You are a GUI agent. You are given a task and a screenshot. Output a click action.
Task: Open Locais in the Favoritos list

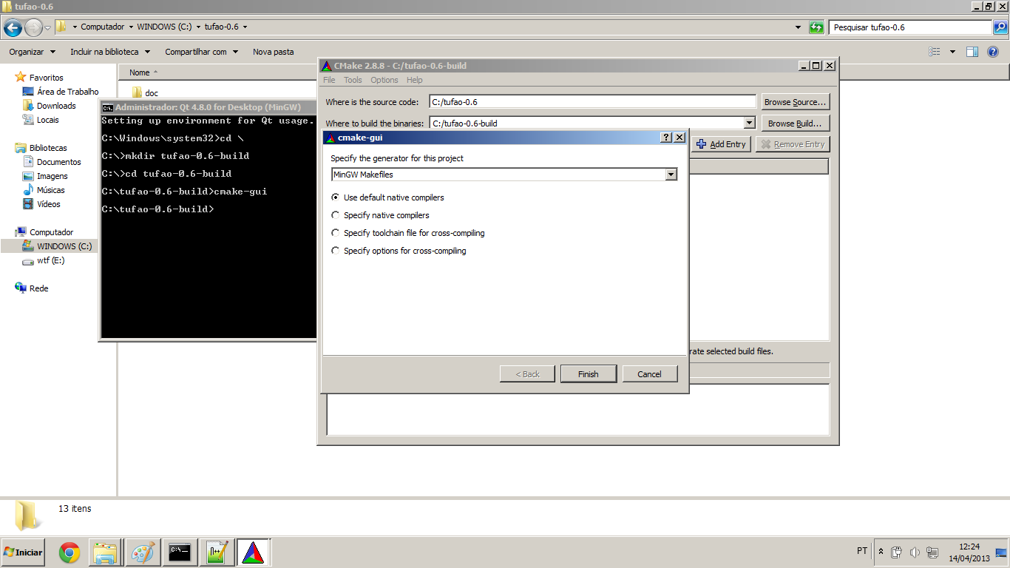(48, 120)
